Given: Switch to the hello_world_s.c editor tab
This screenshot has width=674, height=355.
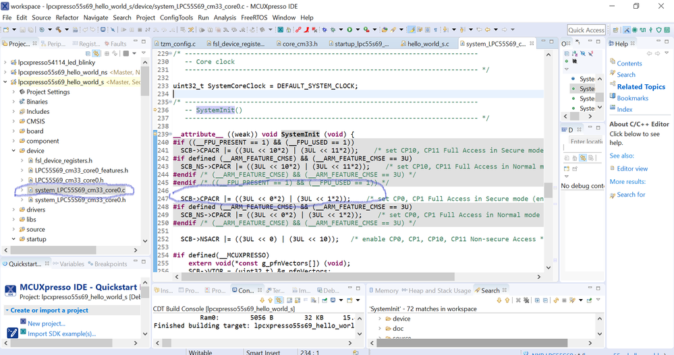Looking at the screenshot, I should tap(424, 44).
